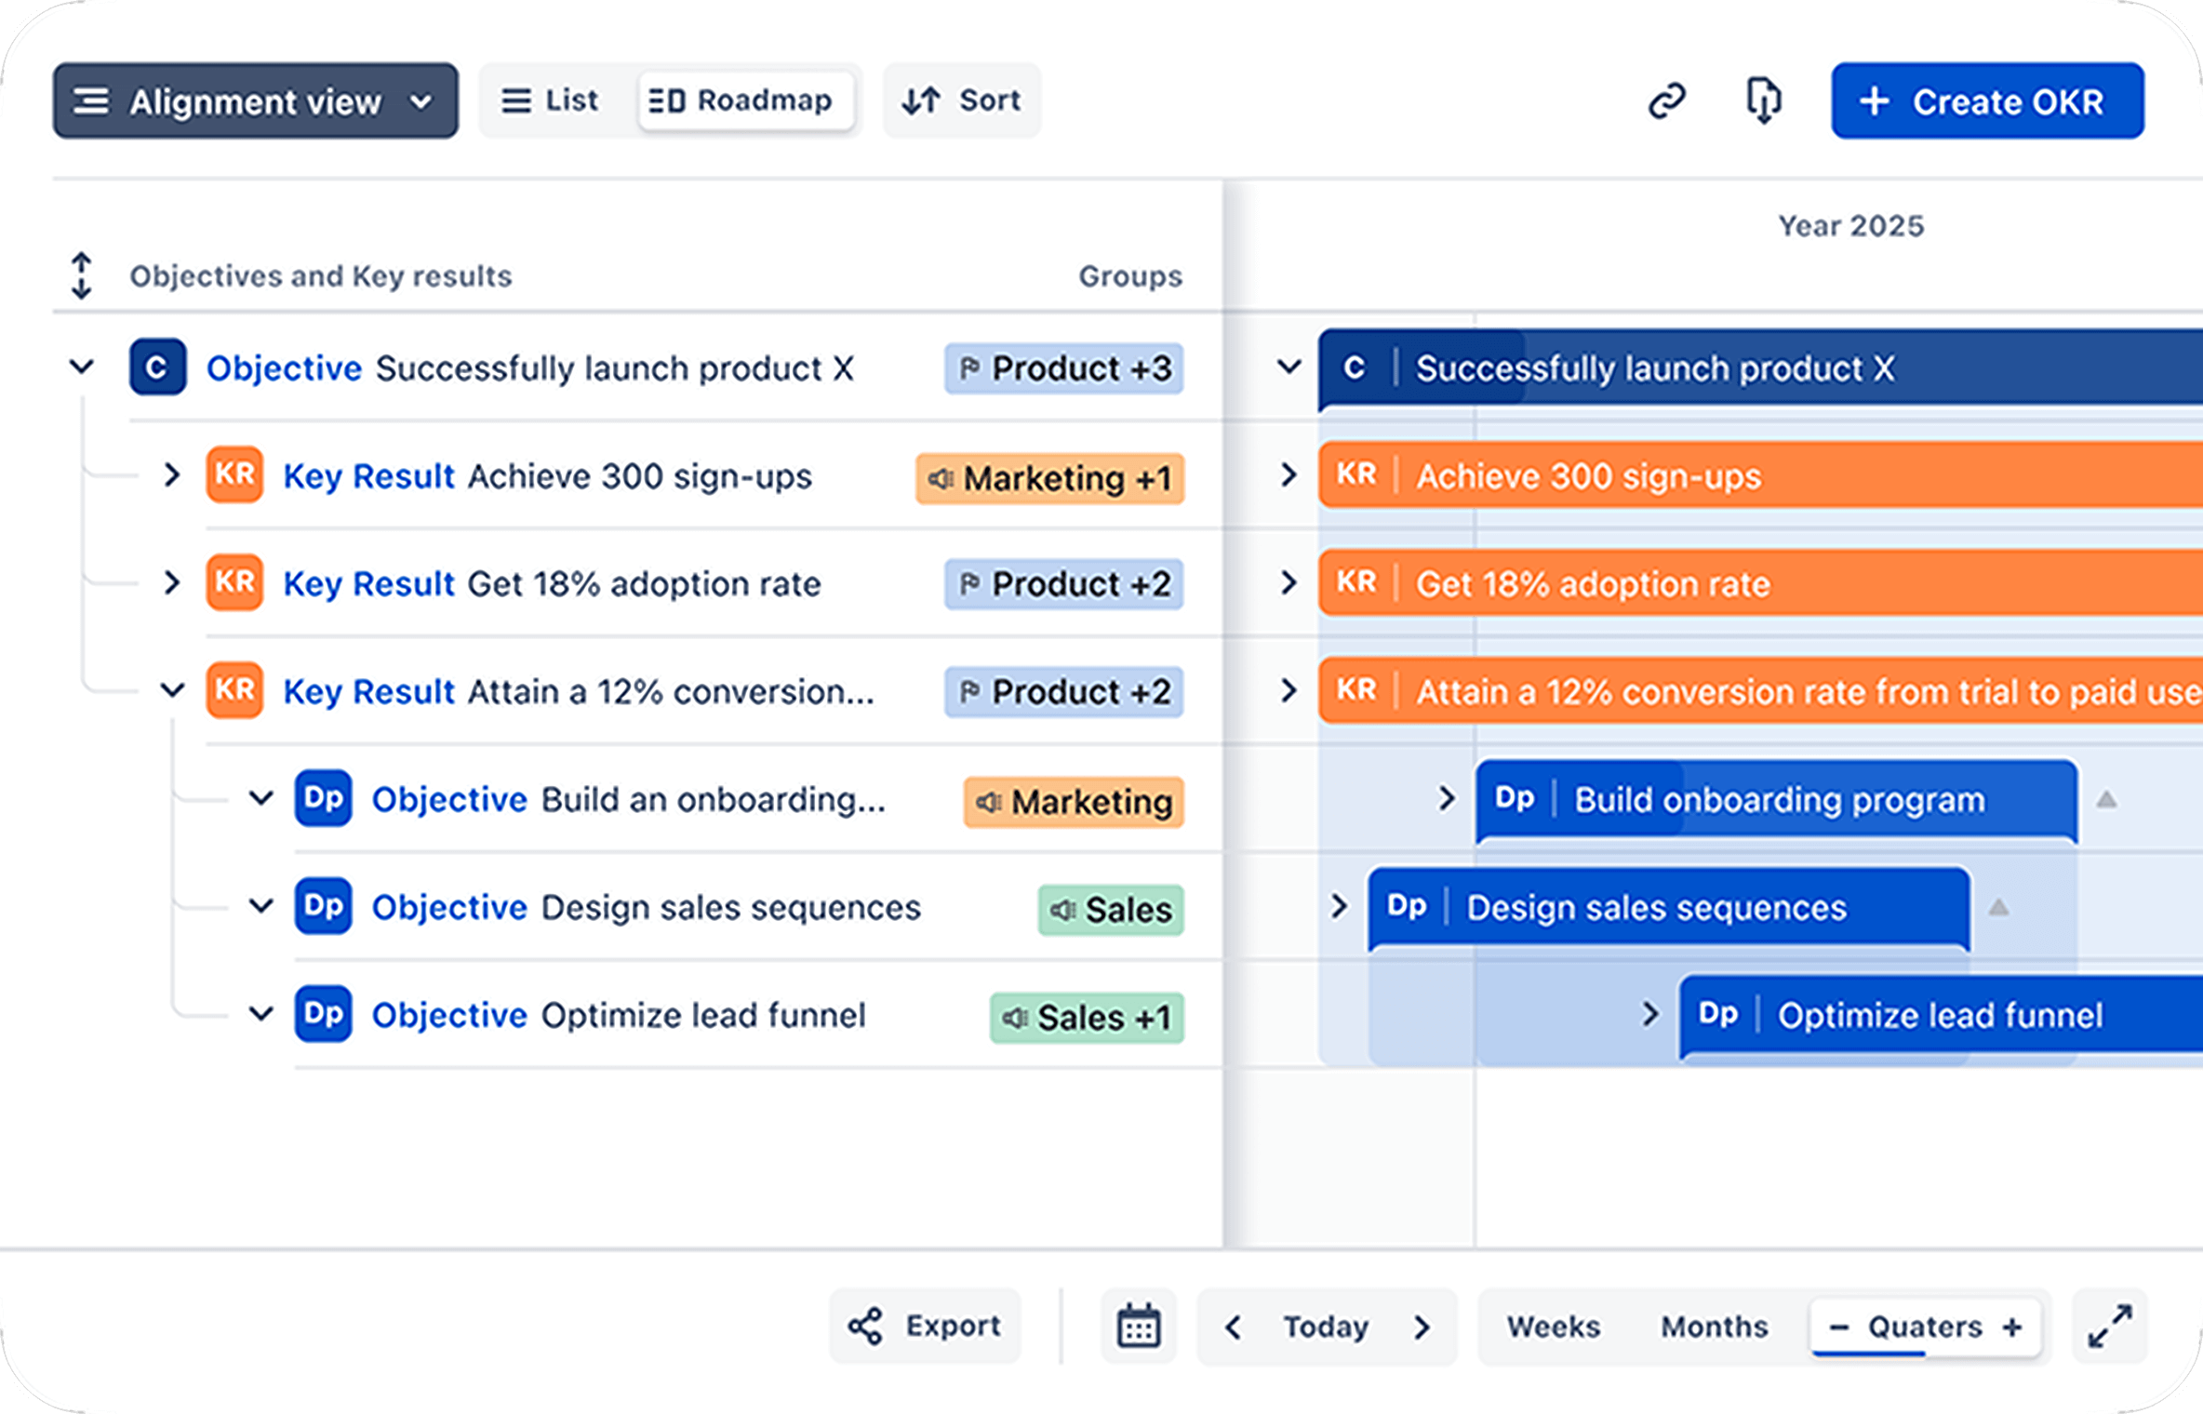Click the Export button
This screenshot has height=1414, width=2203.
(x=925, y=1326)
